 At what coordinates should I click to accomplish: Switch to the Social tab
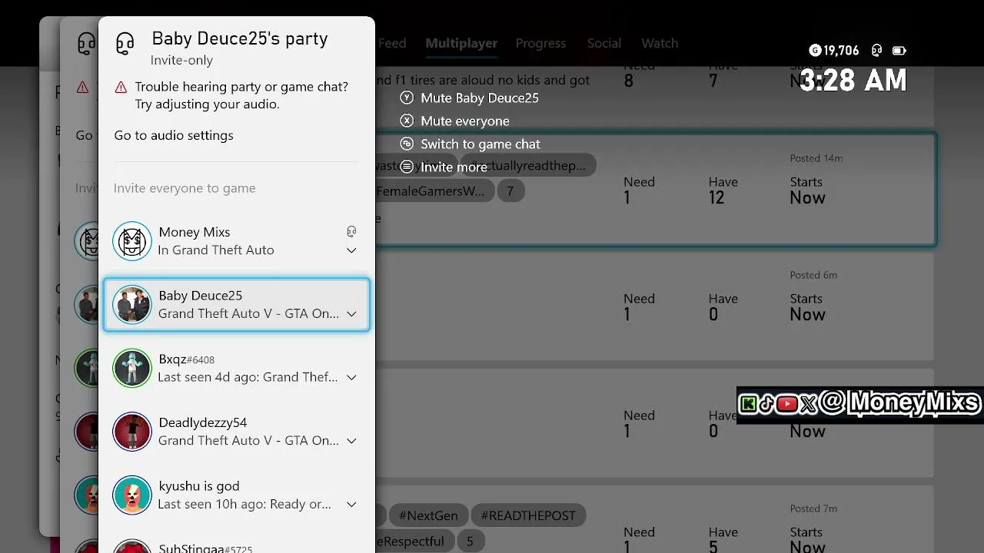click(603, 43)
